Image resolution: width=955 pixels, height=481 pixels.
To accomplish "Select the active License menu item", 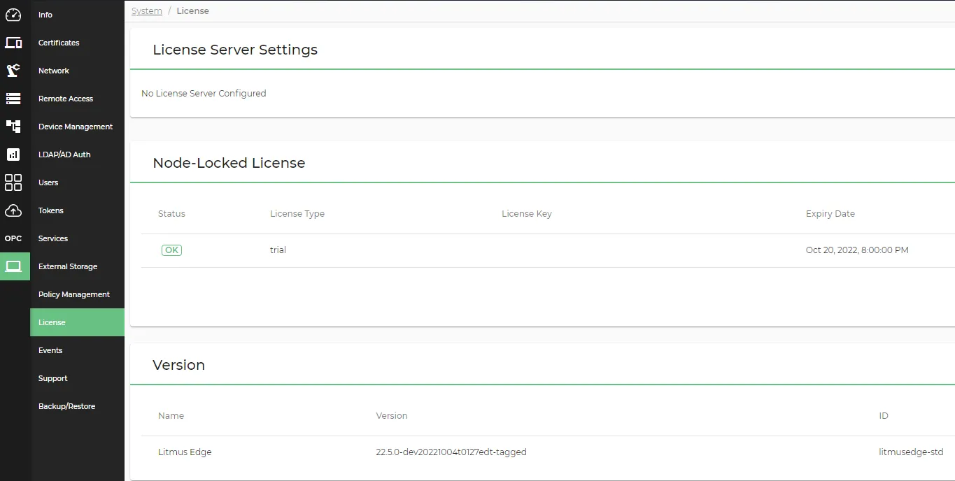I will pyautogui.click(x=77, y=322).
